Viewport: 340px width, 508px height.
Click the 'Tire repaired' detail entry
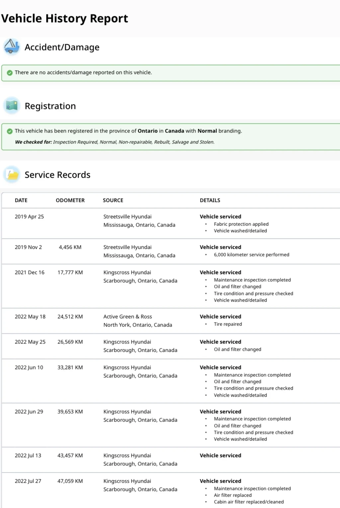228,324
